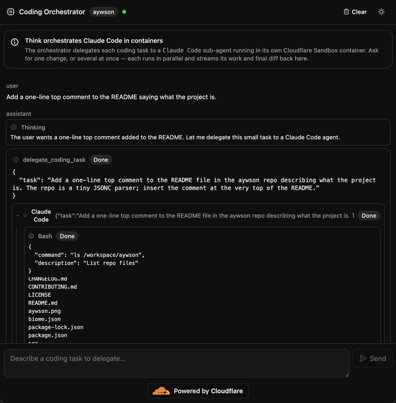
Task: Click the Bash tool call label
Action: [x=45, y=236]
